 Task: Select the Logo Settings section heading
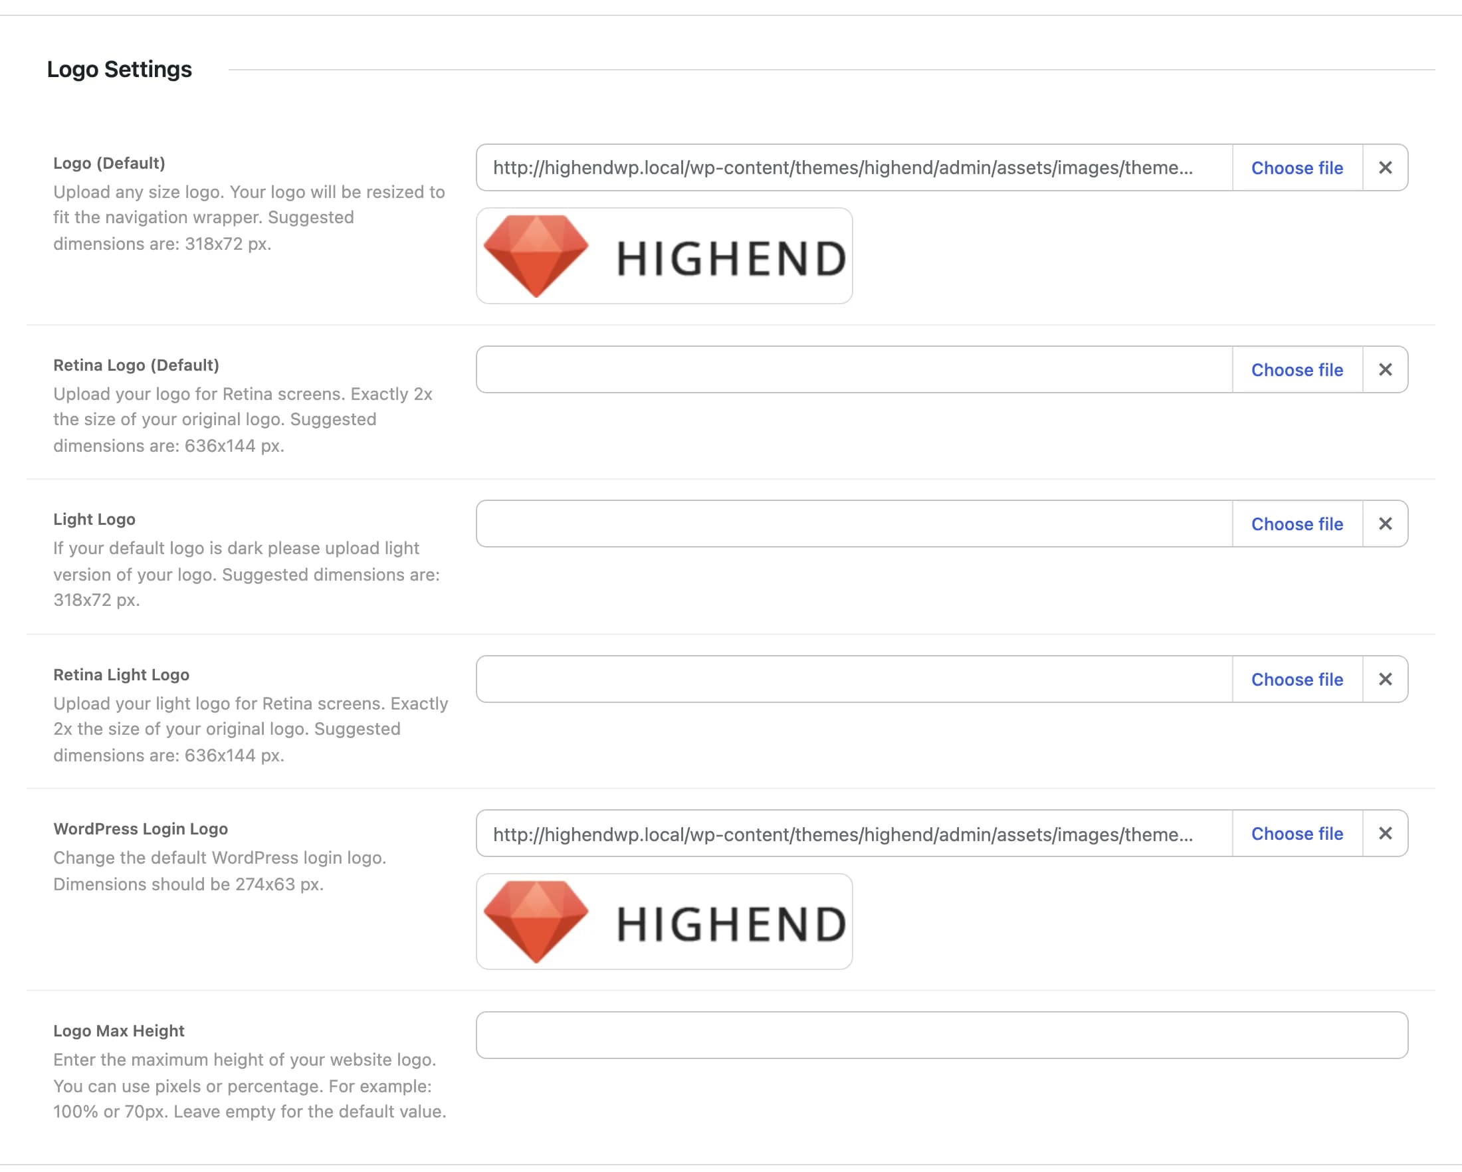click(120, 69)
